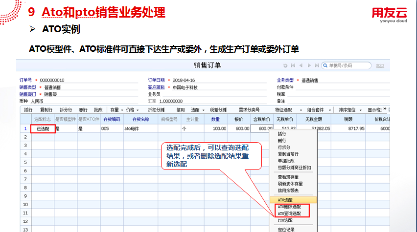
Task: Expand toolbar overflow chevron after 显示格式
Action: pyautogui.click(x=385, y=110)
